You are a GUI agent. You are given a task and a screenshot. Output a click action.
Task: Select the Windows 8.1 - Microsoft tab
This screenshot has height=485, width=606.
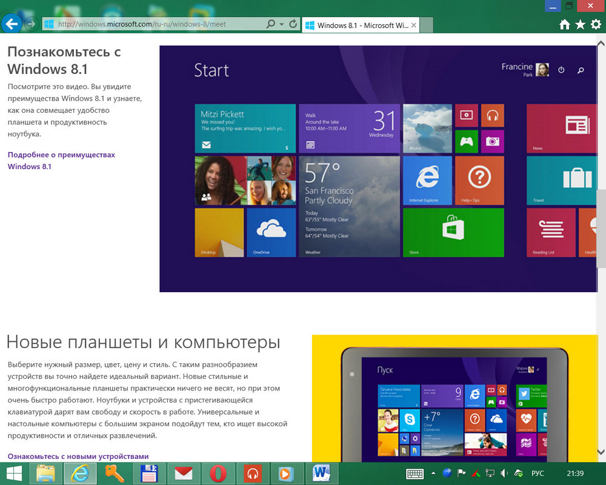coord(360,25)
